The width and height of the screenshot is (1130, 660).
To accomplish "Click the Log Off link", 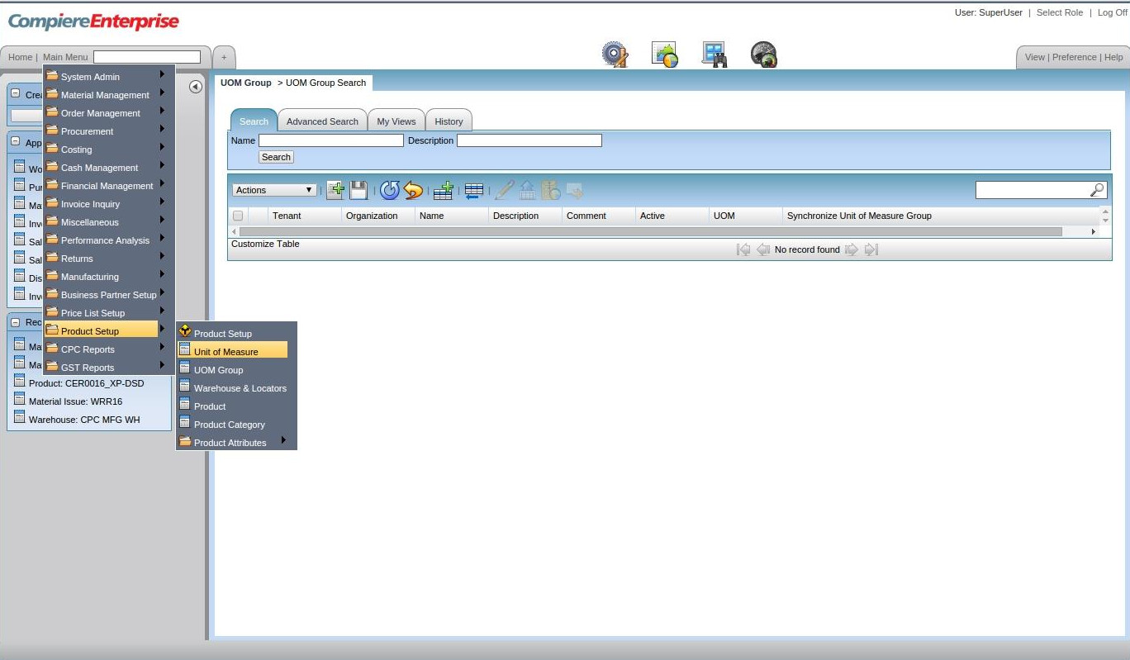I will click(1112, 12).
